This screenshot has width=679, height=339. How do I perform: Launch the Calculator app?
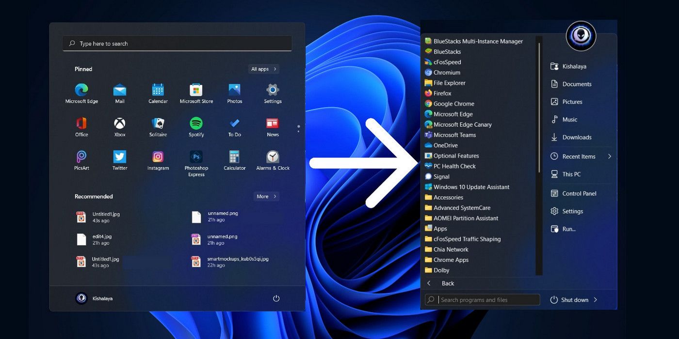pos(234,157)
